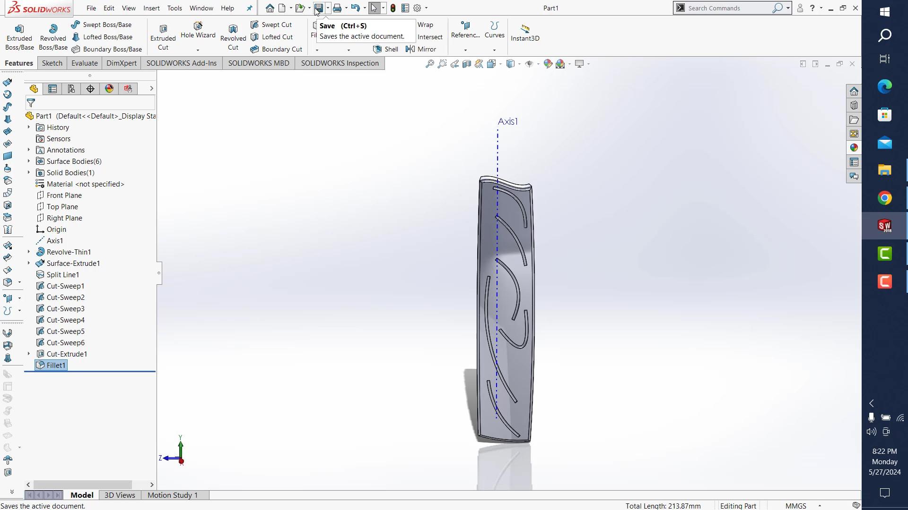Toggle the pin menu bar icon
This screenshot has width=908, height=510.
(249, 8)
